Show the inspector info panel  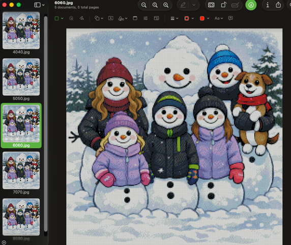point(268,5)
